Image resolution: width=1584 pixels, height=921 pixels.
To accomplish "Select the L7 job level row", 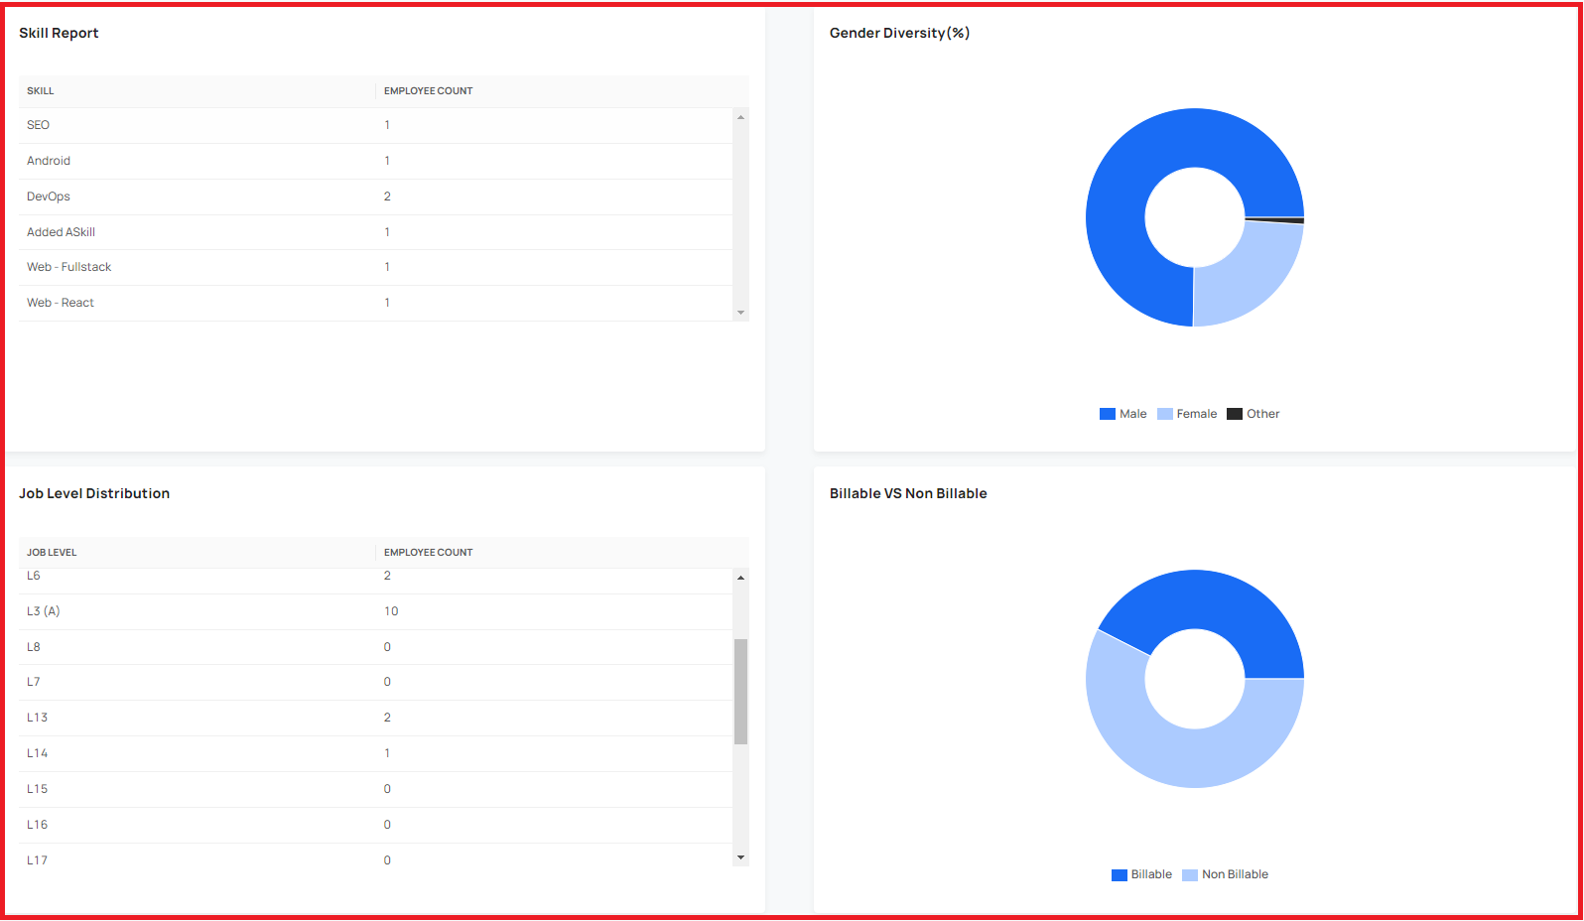I will [376, 682].
